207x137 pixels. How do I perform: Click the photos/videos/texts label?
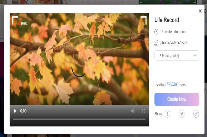[x=174, y=43]
